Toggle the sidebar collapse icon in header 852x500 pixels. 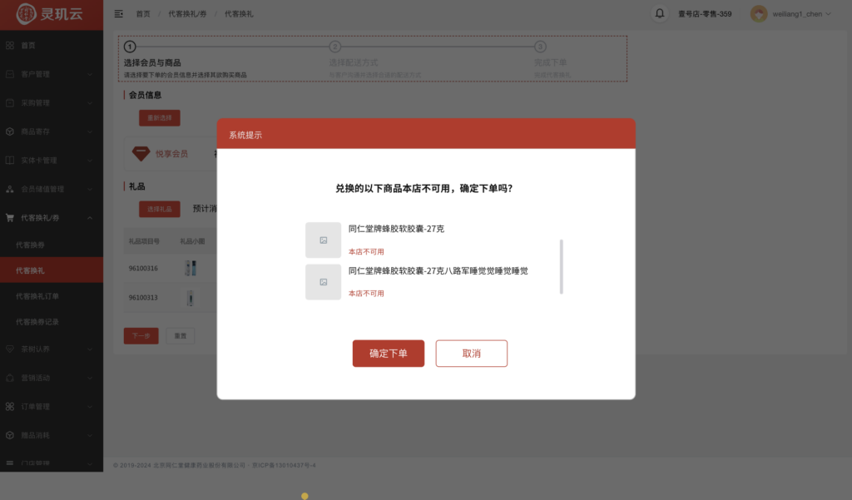pyautogui.click(x=118, y=14)
